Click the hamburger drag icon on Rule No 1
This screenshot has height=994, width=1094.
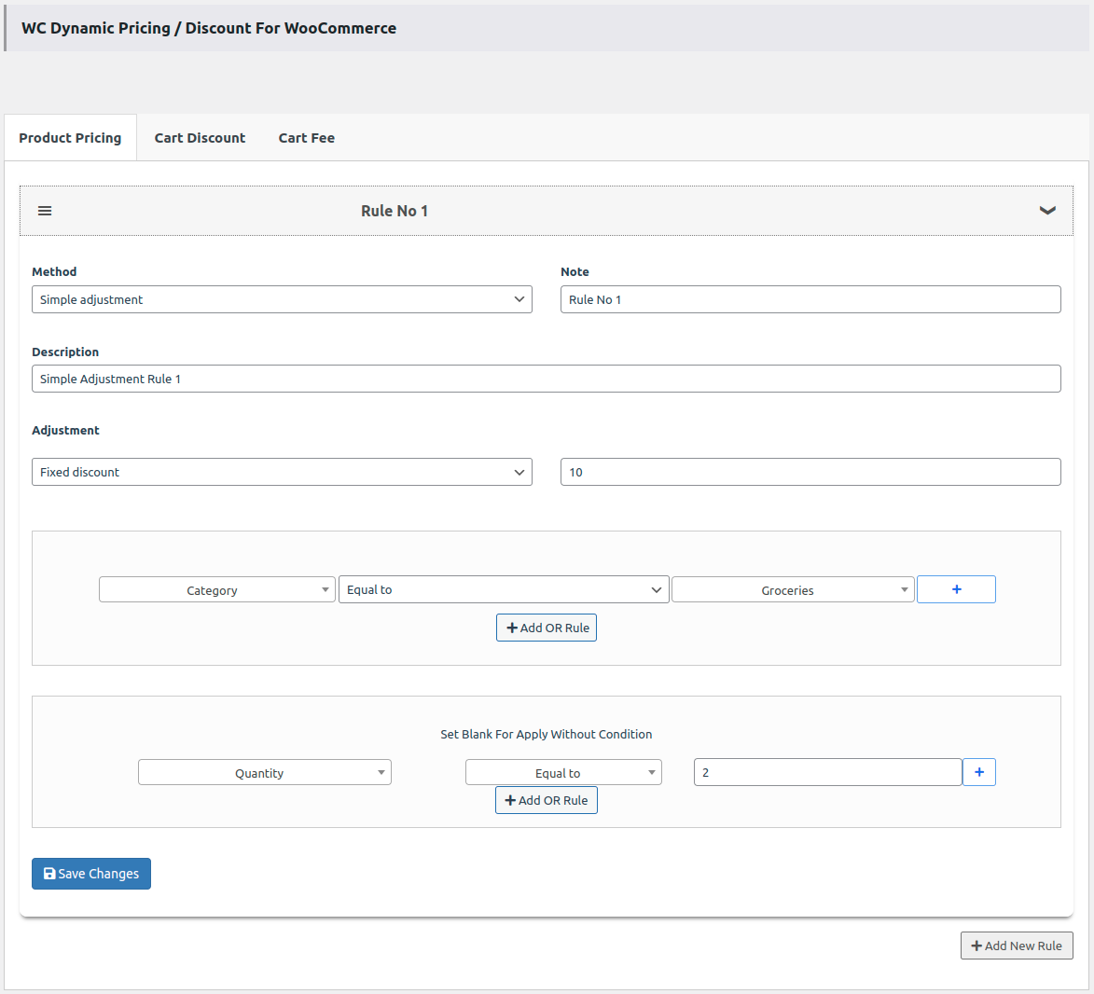click(x=44, y=210)
